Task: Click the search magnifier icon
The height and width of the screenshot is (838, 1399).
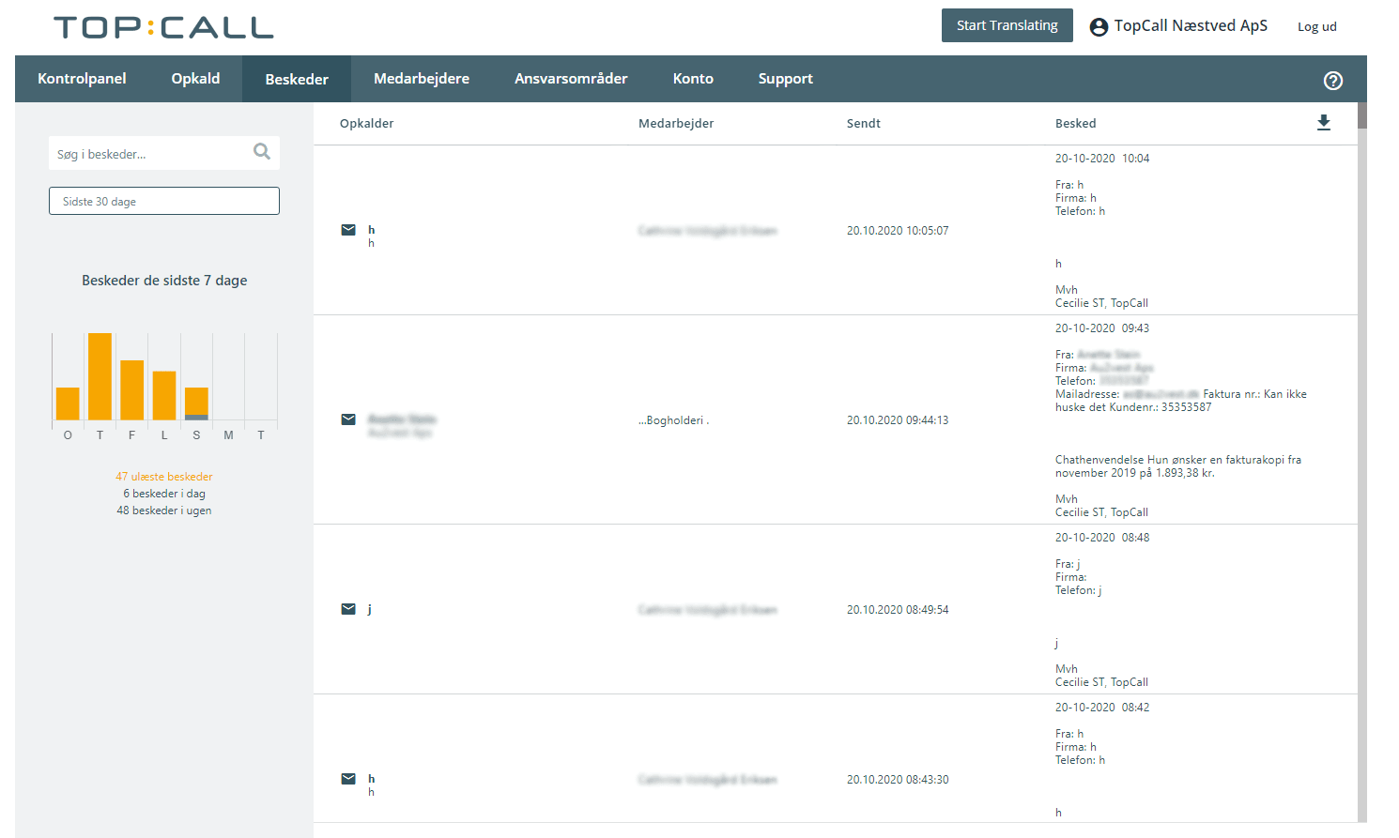Action: [x=262, y=152]
